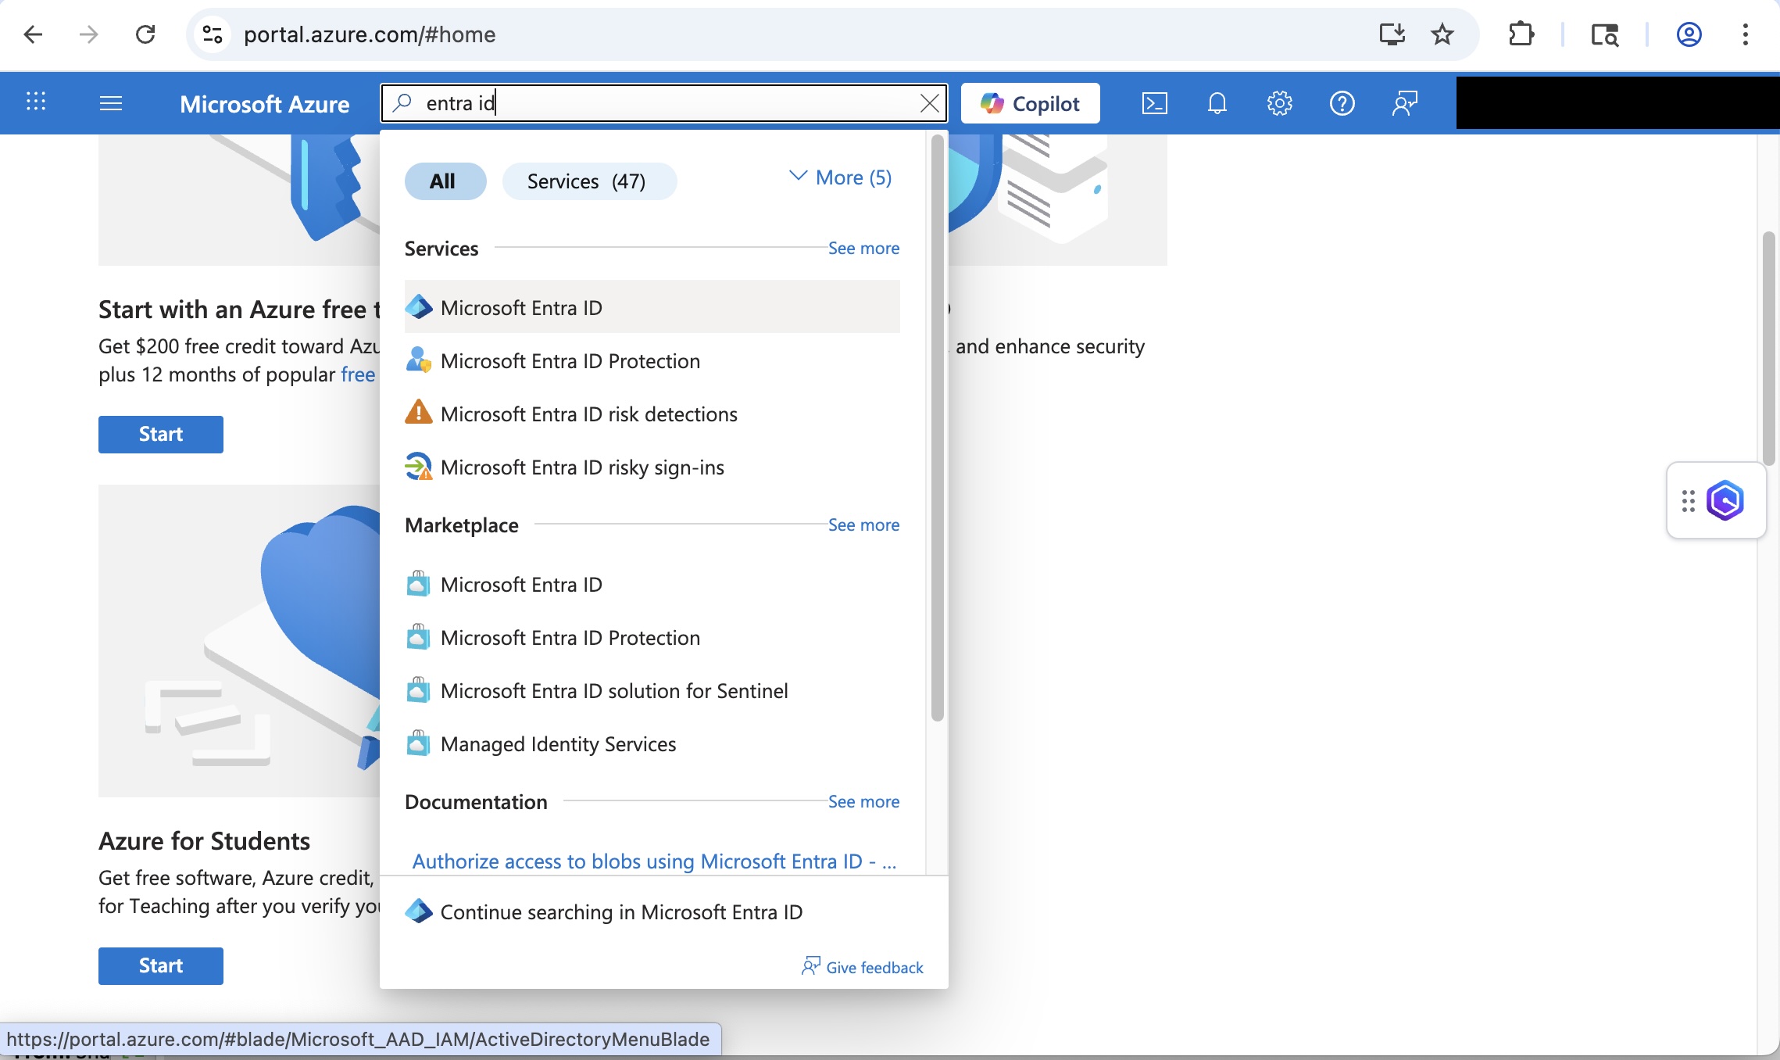Open portal settings gear icon
Screen dimensions: 1780x1060
click(x=1279, y=103)
